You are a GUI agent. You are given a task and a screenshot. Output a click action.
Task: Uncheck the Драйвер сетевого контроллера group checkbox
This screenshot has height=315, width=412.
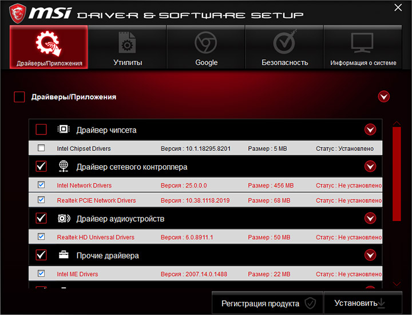tap(41, 166)
